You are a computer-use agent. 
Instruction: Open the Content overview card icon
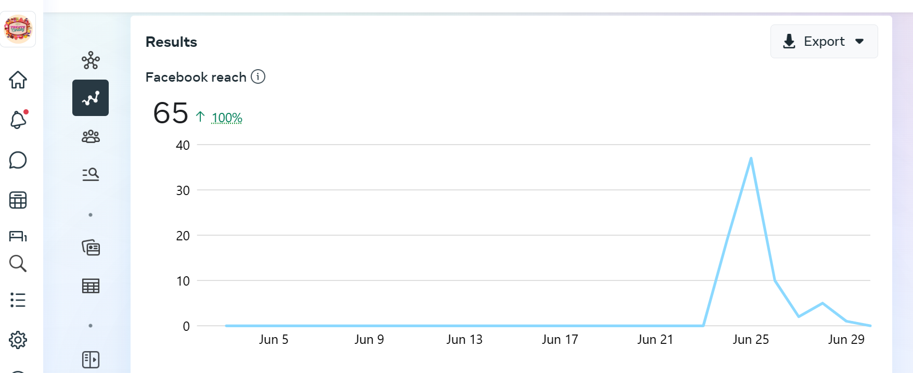91,248
